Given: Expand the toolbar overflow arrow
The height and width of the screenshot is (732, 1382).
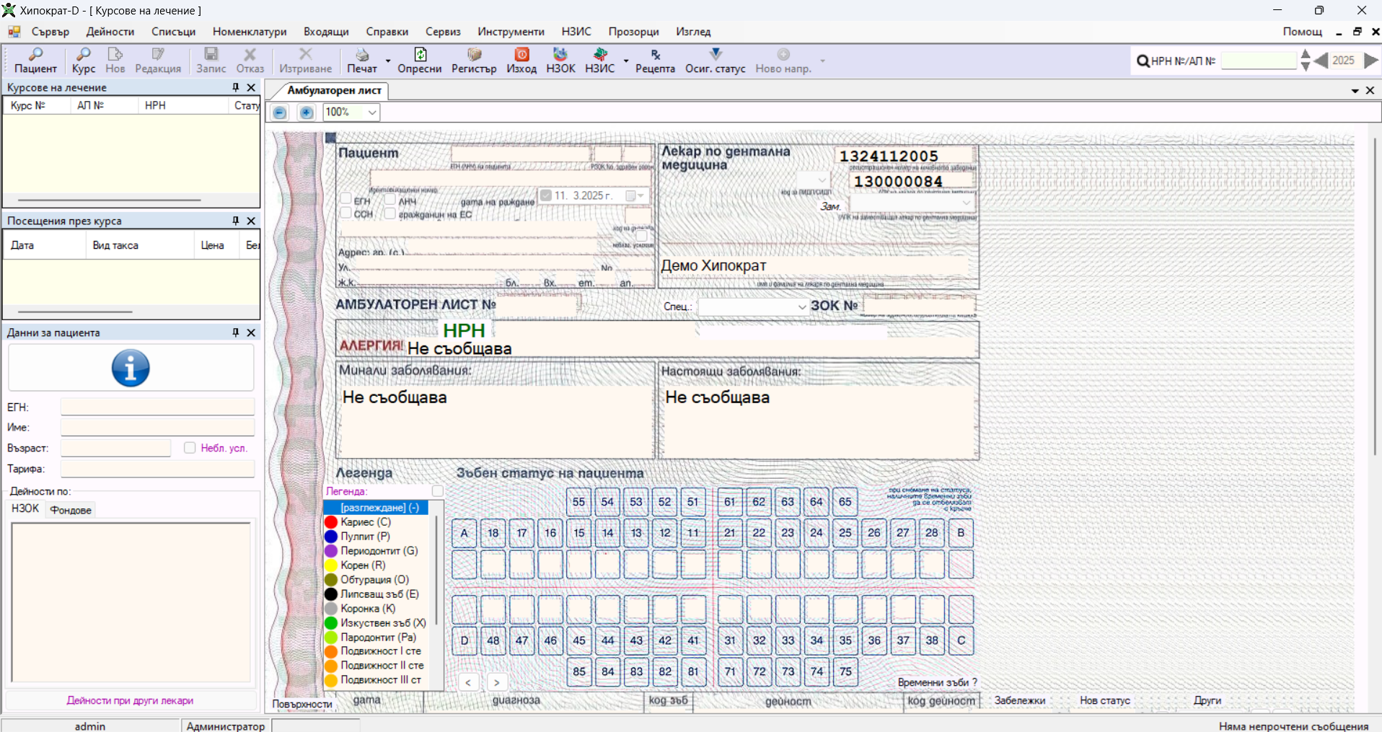Looking at the screenshot, I should 822,61.
